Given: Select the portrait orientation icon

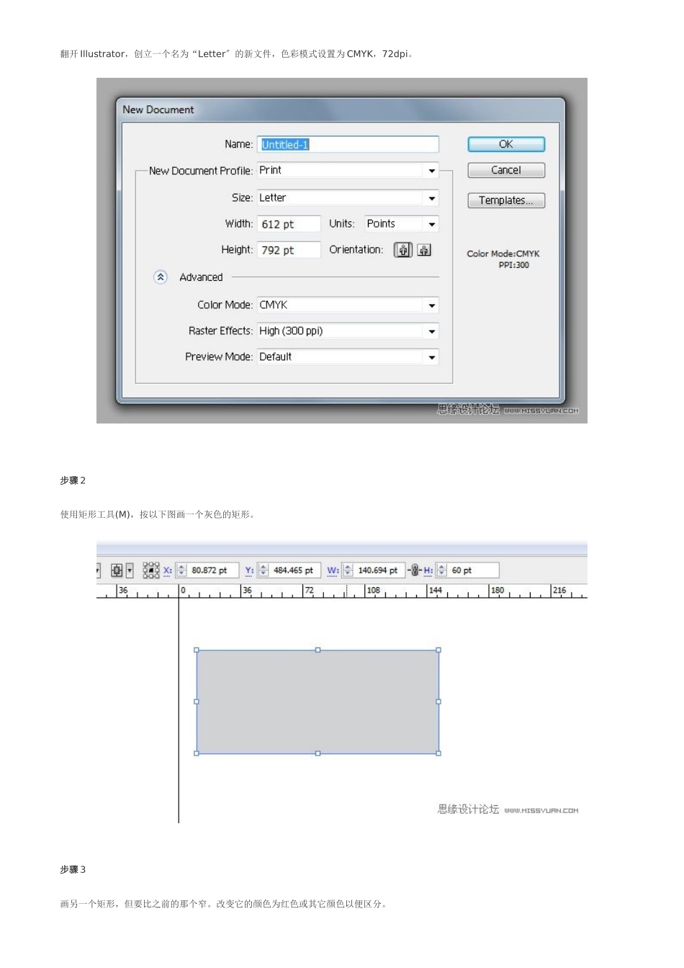Looking at the screenshot, I should [x=403, y=250].
